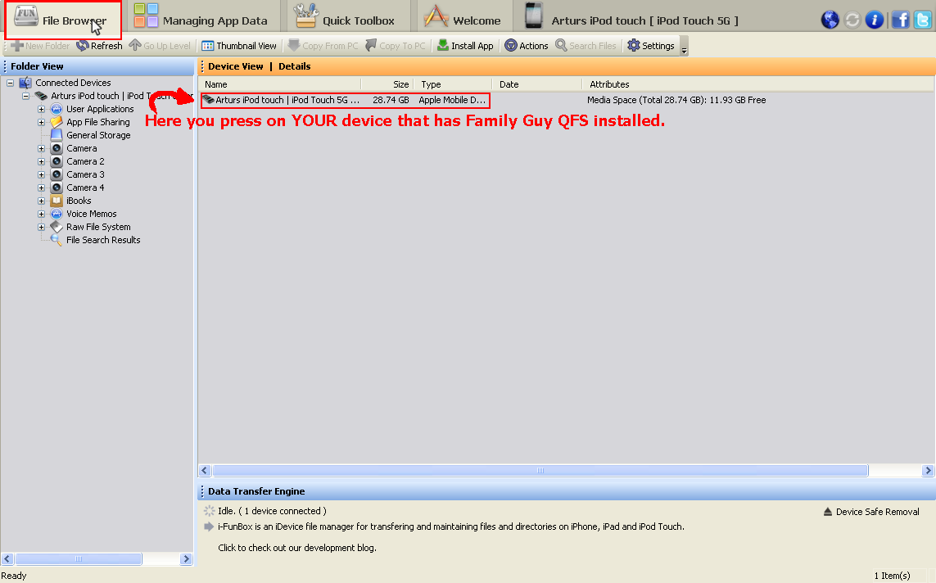Select Connected Devices in the tree
This screenshot has width=936, height=583.
click(x=73, y=83)
